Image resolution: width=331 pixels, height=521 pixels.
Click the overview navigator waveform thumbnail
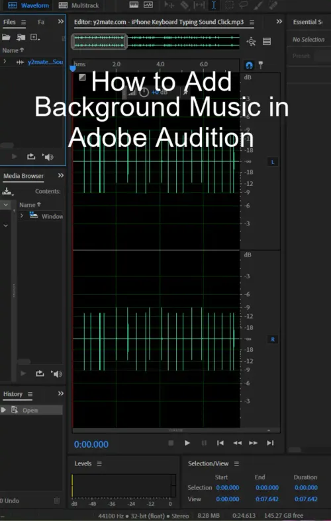click(156, 42)
